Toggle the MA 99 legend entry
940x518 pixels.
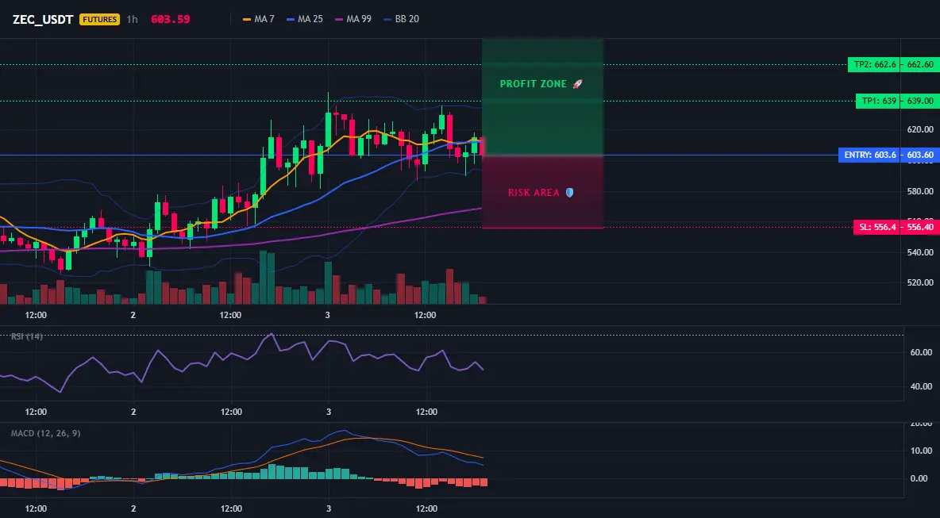pos(353,19)
